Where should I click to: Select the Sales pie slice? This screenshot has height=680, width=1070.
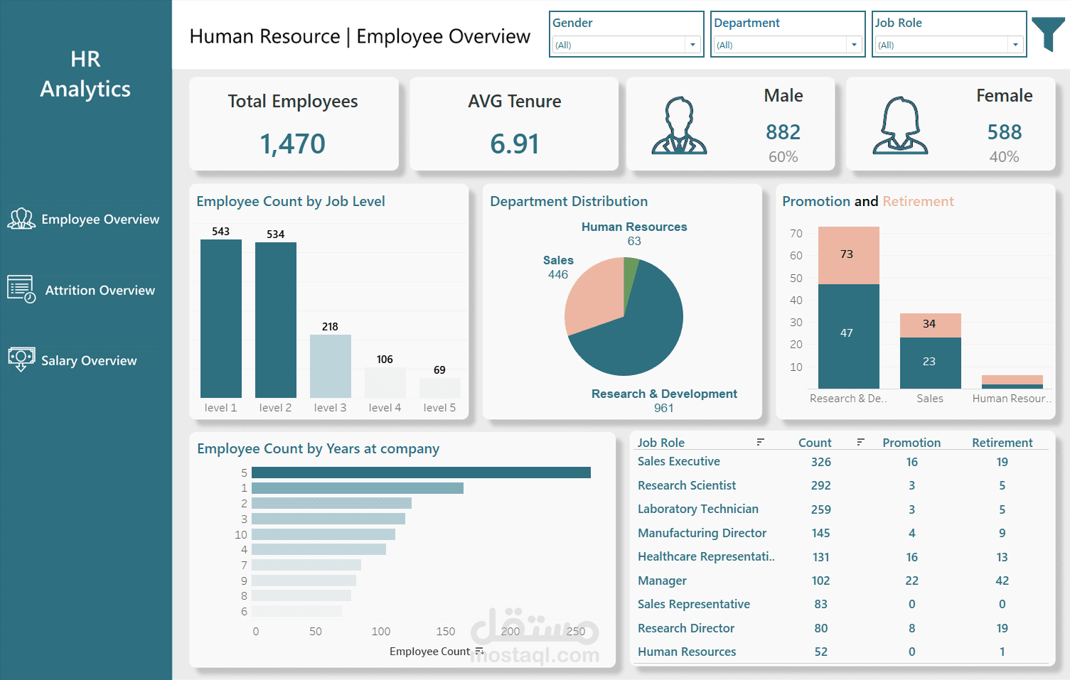pos(595,295)
